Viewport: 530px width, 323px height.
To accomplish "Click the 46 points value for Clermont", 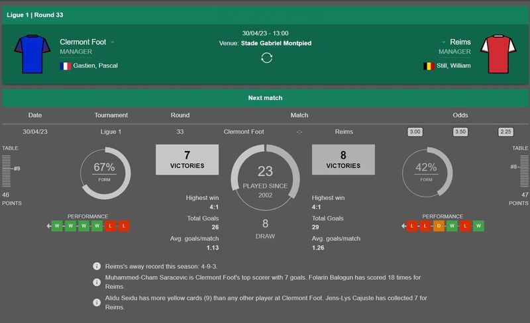I will (6, 195).
